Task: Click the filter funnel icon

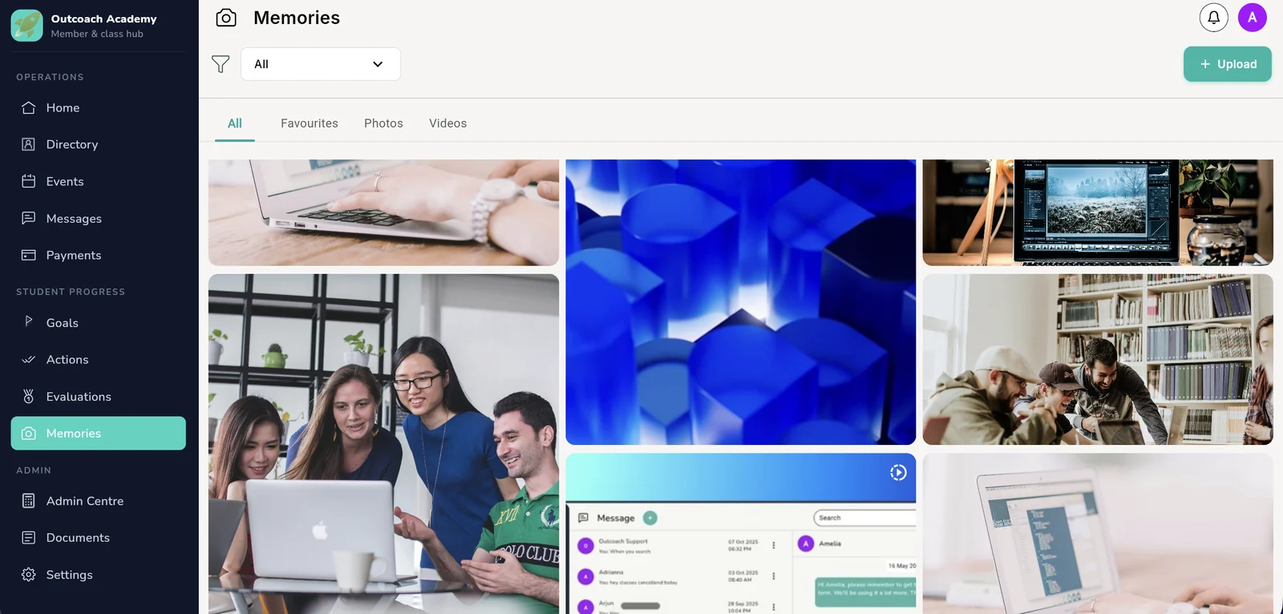Action: pyautogui.click(x=221, y=64)
